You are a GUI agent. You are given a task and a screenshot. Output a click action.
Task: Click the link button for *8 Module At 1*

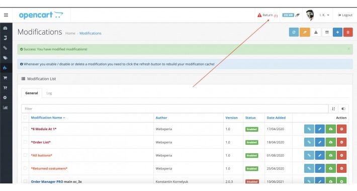click(x=309, y=129)
